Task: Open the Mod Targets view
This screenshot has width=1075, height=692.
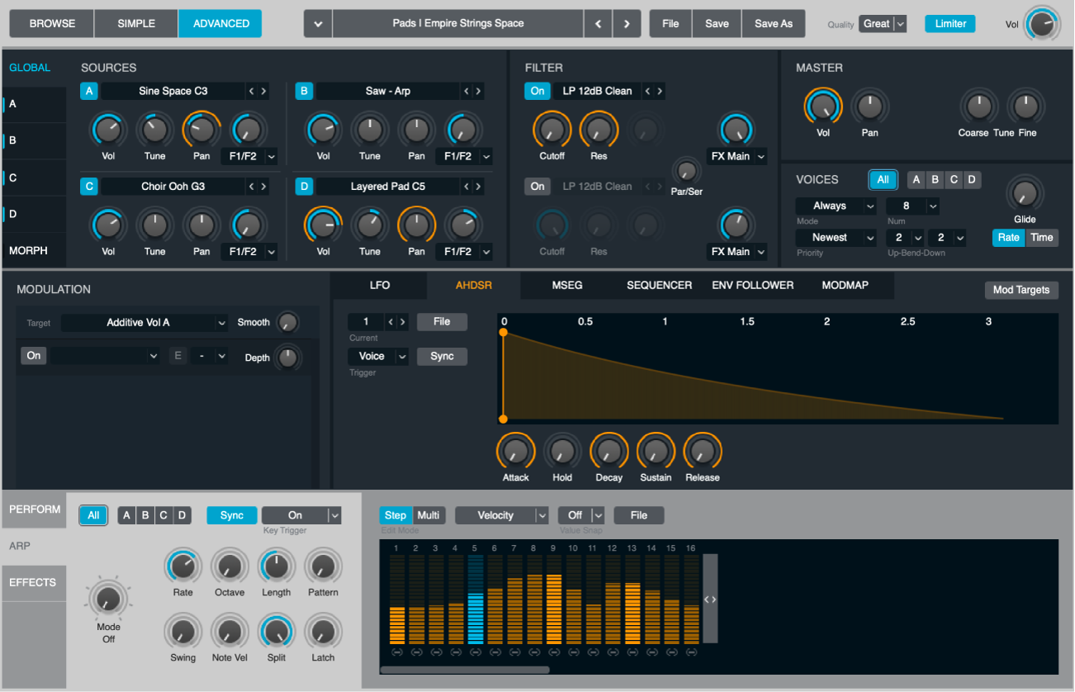Action: click(1021, 290)
